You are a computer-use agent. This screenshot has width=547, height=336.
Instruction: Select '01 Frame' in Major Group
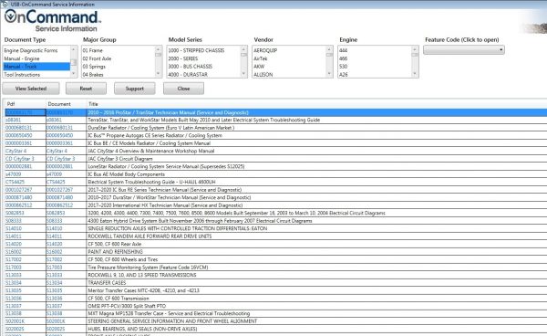coord(92,50)
